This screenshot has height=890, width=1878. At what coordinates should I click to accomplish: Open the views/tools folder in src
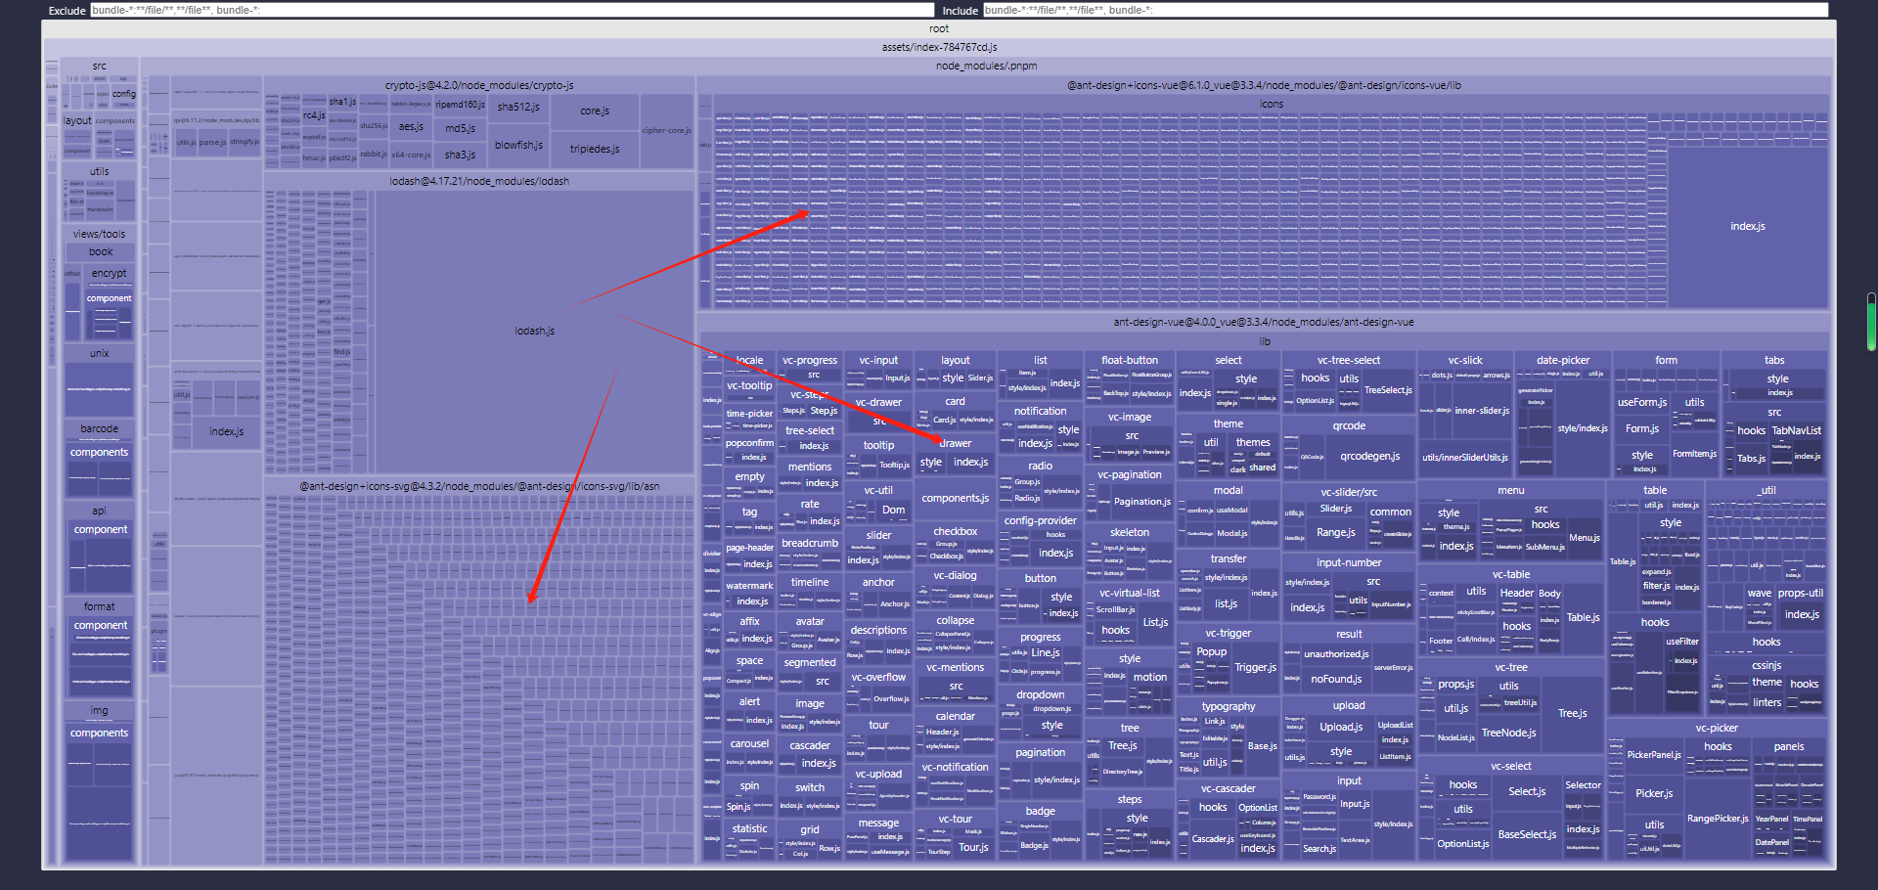coord(99,234)
